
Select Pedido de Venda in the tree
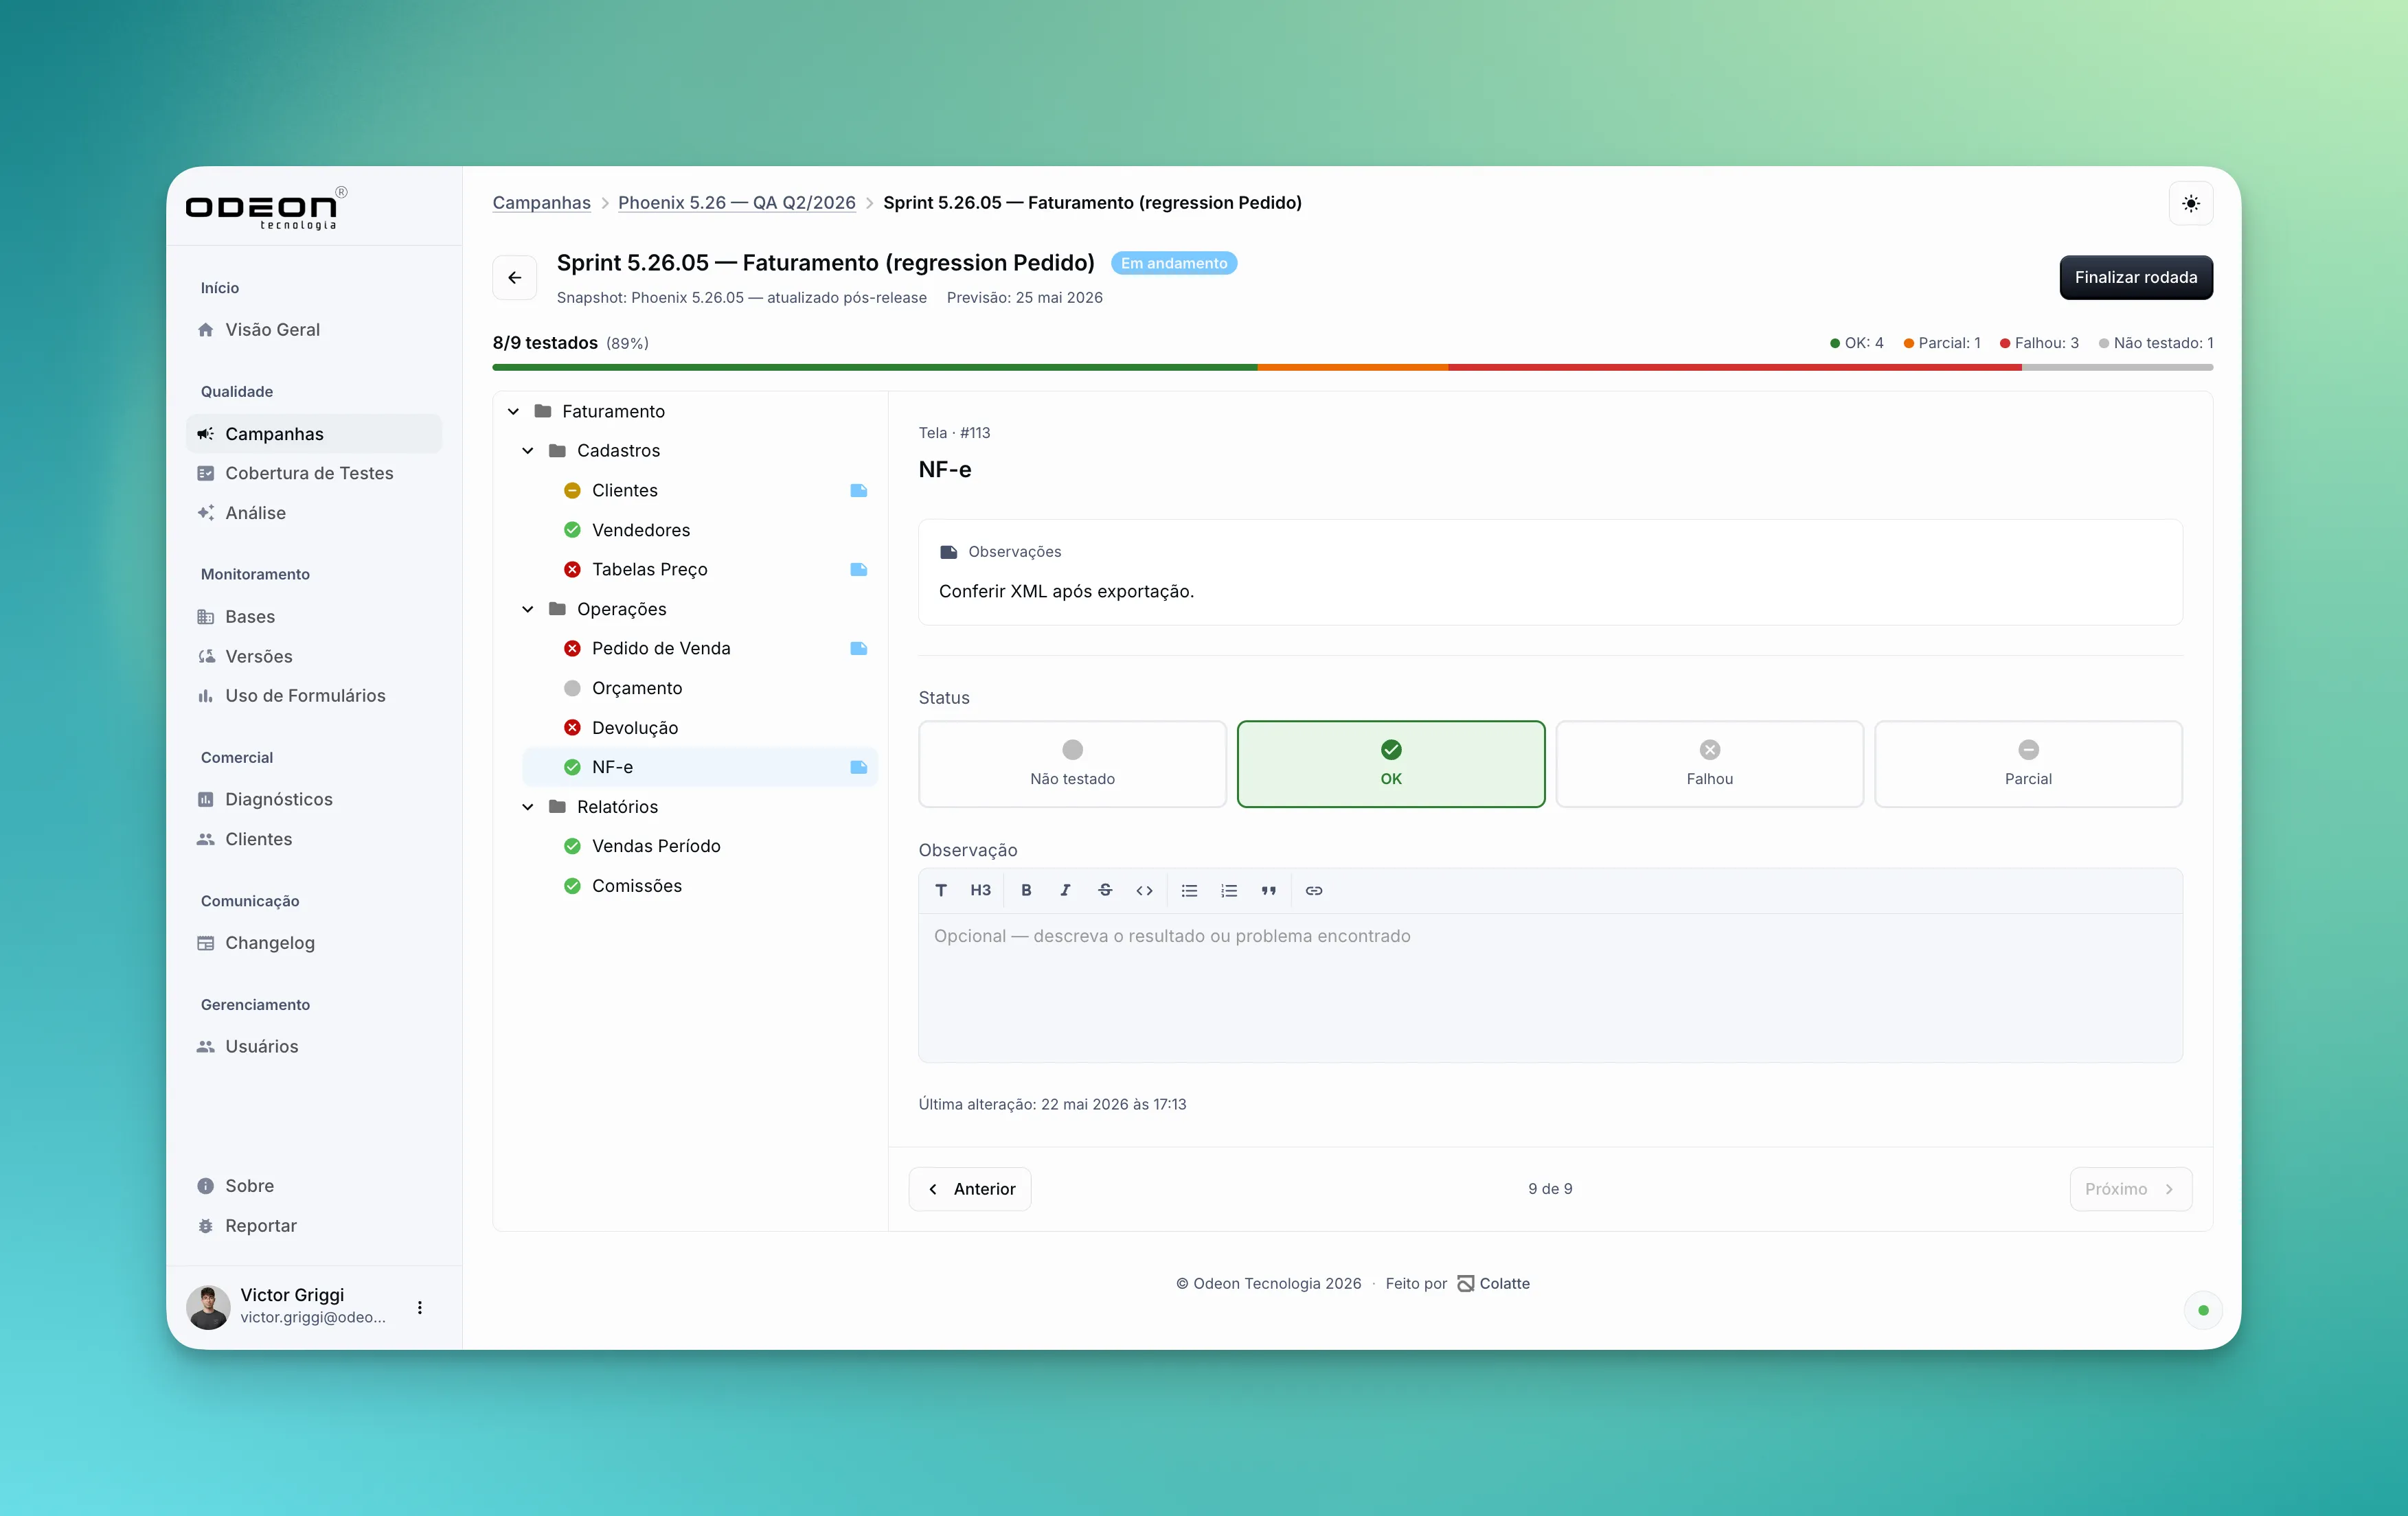click(700, 649)
